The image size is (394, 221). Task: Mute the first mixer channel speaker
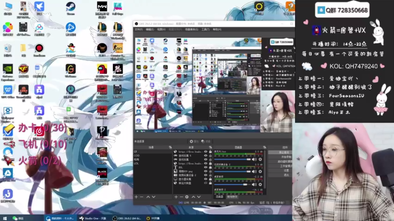tap(254, 159)
